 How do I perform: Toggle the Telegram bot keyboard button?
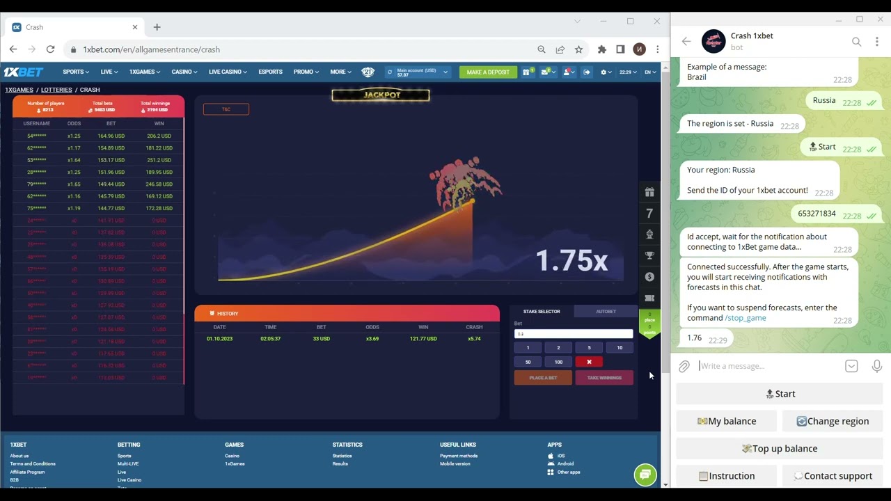[851, 366]
